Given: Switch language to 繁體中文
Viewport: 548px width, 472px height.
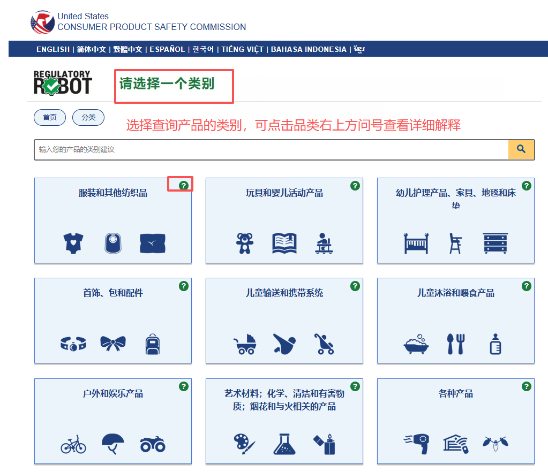Looking at the screenshot, I should point(127,49).
